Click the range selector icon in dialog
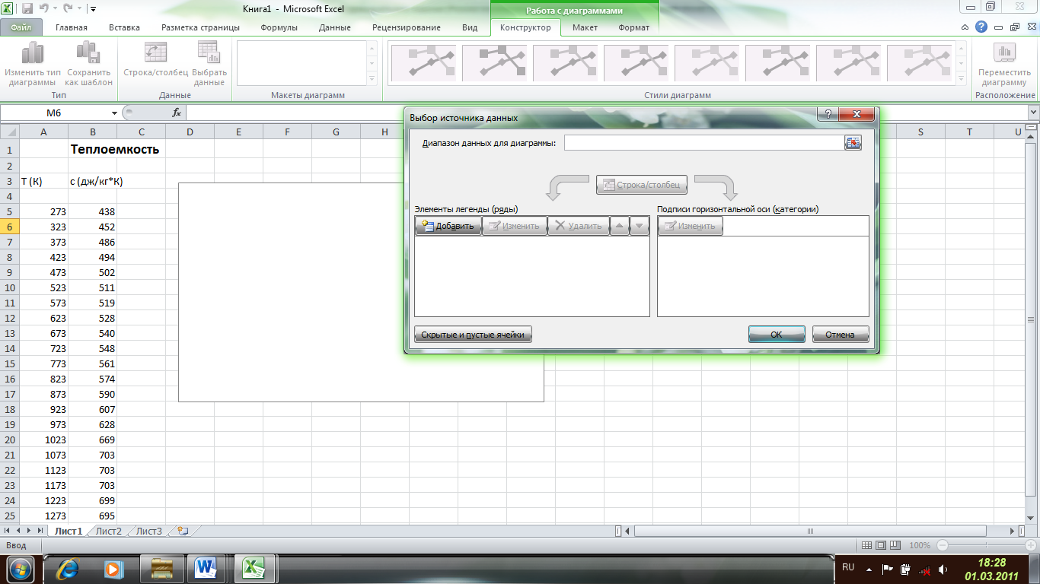 coord(853,143)
